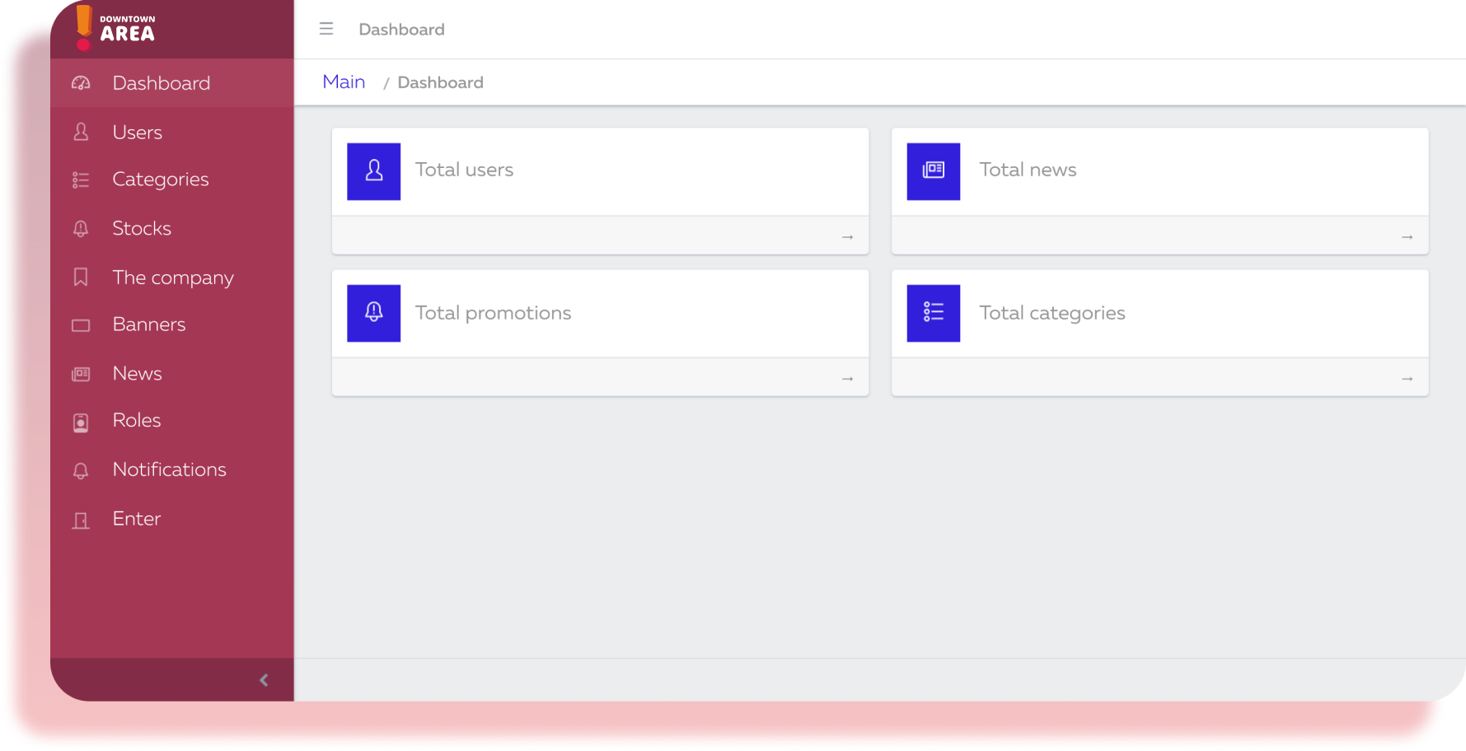Open the arrow on Total categories card
Screen dimensions: 1466x751
pyautogui.click(x=1407, y=379)
